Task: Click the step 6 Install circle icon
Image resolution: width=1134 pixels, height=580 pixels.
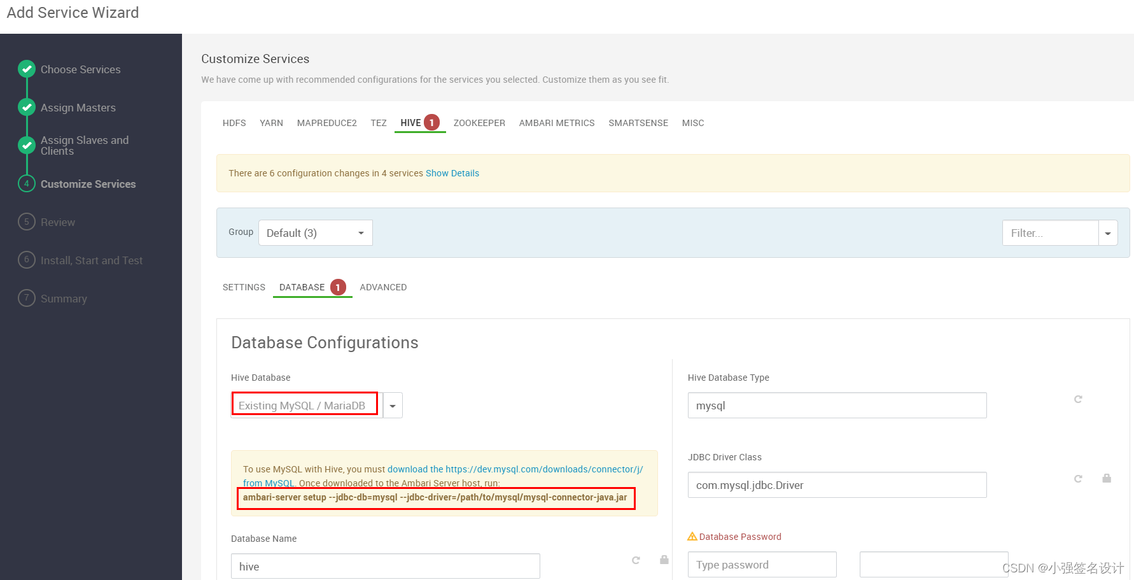Action: click(x=27, y=260)
